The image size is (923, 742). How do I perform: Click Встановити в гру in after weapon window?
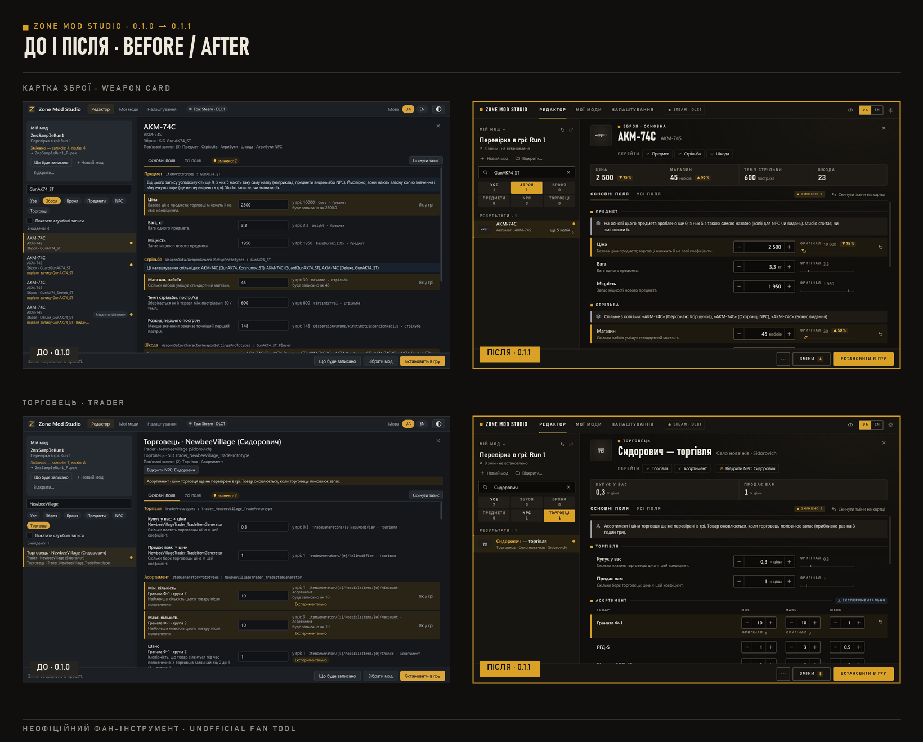click(x=863, y=359)
